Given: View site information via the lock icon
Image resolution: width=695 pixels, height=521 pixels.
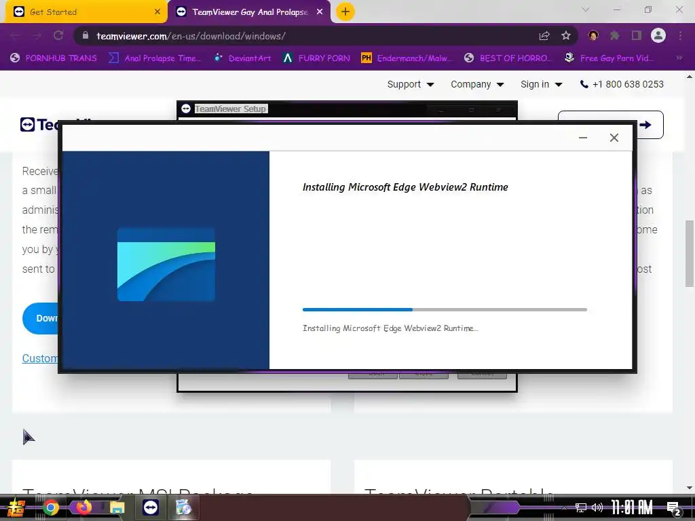Looking at the screenshot, I should [x=86, y=35].
